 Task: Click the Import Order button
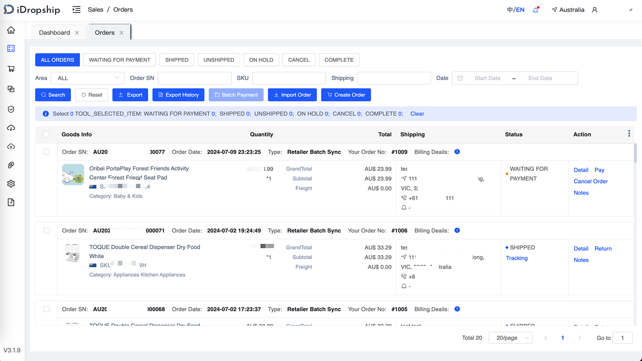click(293, 95)
